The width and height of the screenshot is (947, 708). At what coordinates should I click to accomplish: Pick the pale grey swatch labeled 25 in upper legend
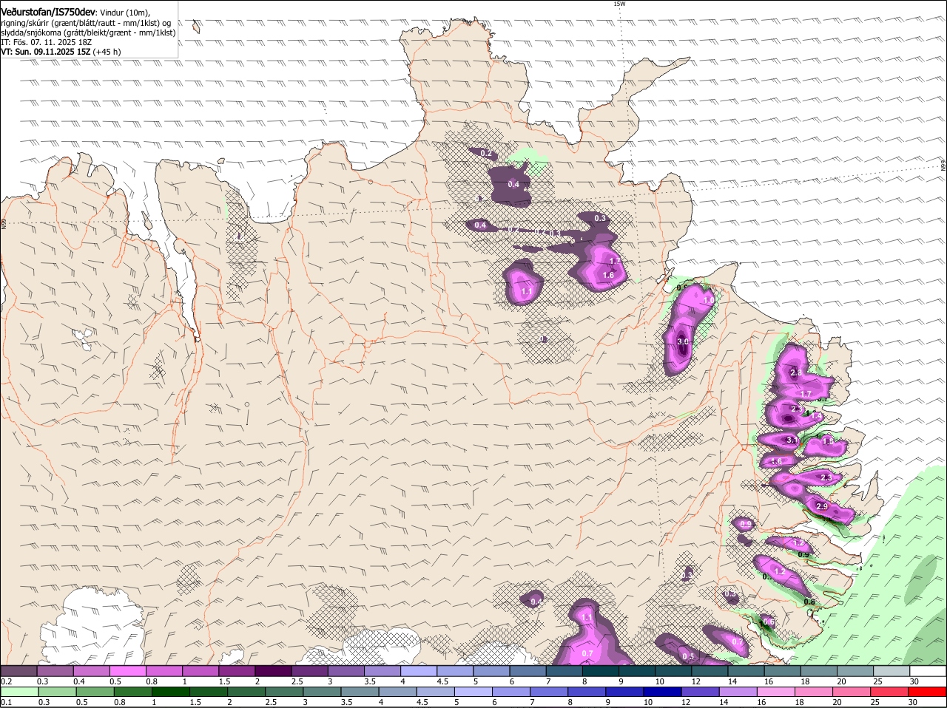coord(892,670)
